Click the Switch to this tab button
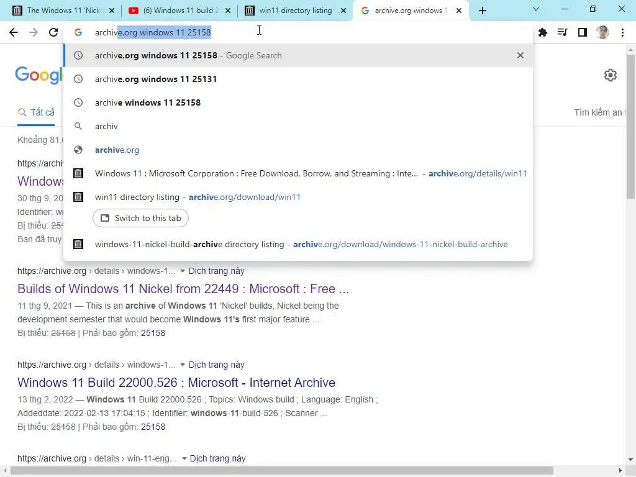 click(x=140, y=218)
